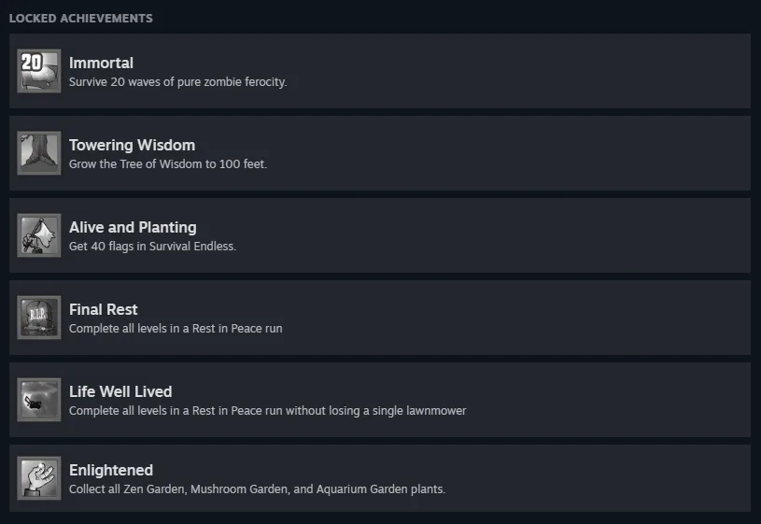761x524 pixels.
Task: Select the Towering Wisdom title text
Action: coord(132,145)
